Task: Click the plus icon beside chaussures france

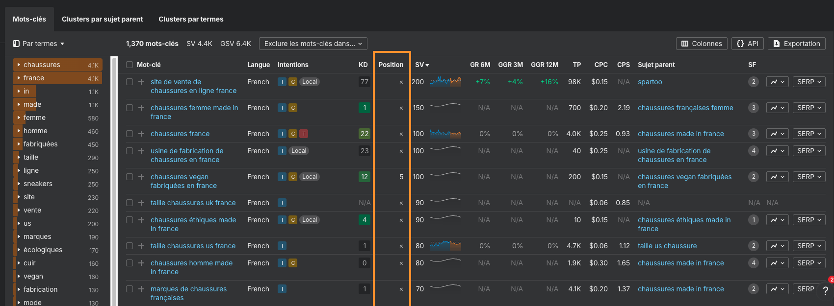Action: 141,134
